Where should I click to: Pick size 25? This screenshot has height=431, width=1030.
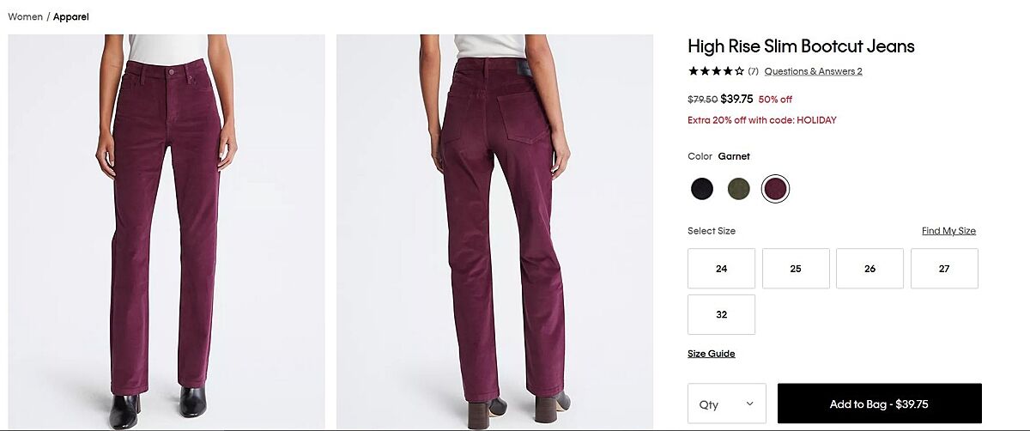796,269
